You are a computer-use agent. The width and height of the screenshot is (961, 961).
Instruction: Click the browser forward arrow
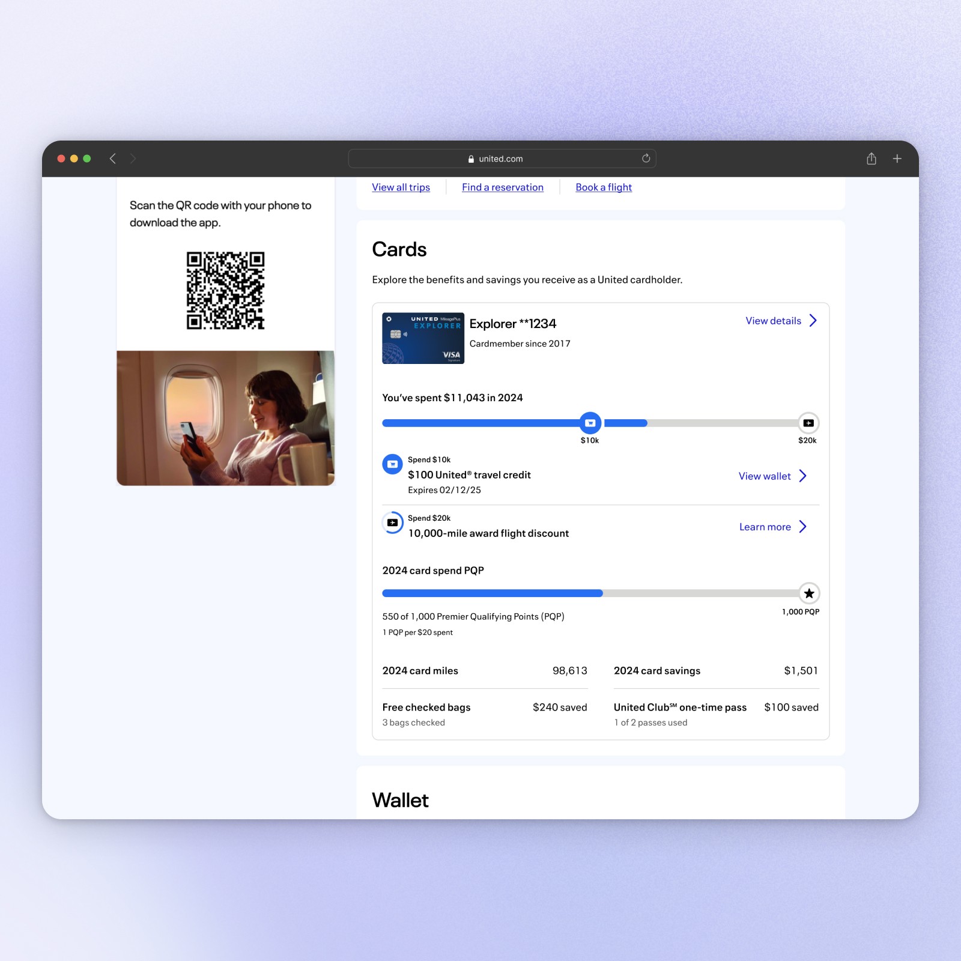133,159
